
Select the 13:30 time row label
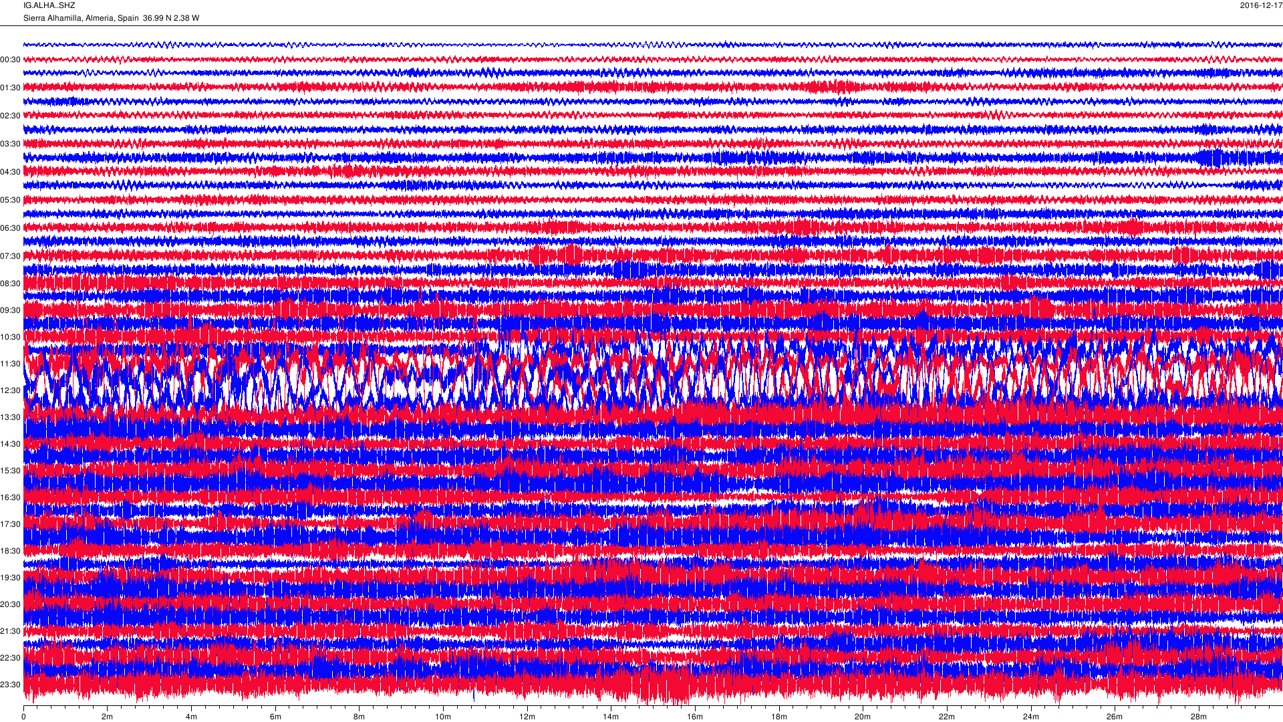click(11, 417)
